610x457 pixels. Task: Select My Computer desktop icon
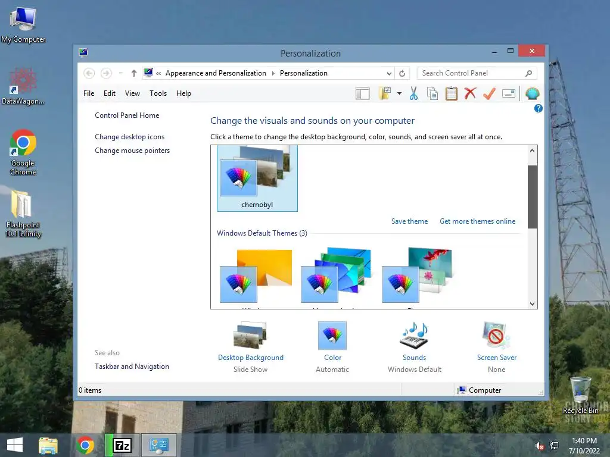[x=23, y=25]
